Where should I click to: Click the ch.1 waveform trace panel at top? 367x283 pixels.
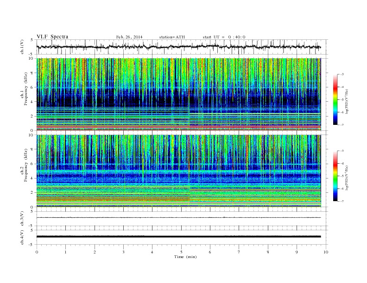pyautogui.click(x=182, y=47)
